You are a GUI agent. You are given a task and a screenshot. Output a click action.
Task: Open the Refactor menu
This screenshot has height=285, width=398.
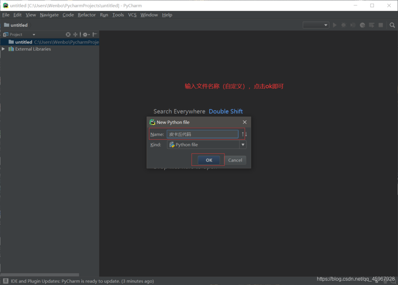[x=87, y=15]
